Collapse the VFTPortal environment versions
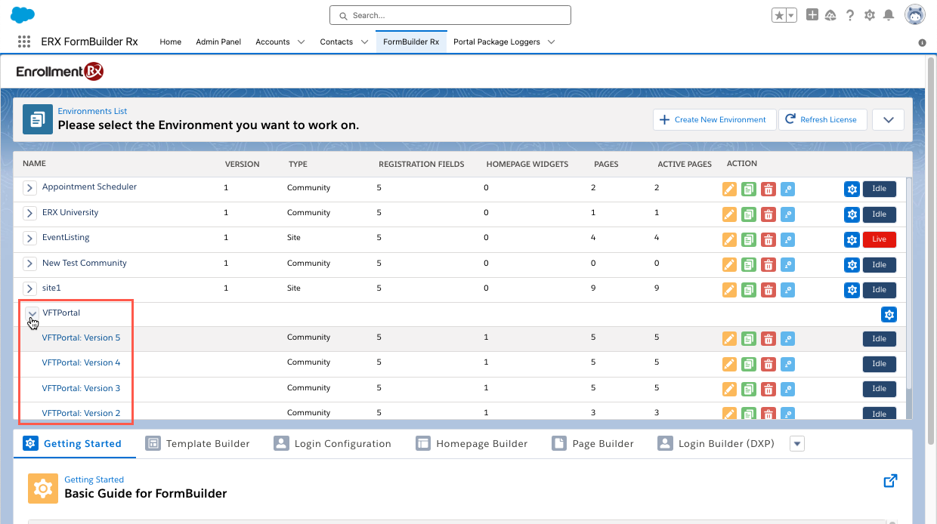 click(32, 313)
